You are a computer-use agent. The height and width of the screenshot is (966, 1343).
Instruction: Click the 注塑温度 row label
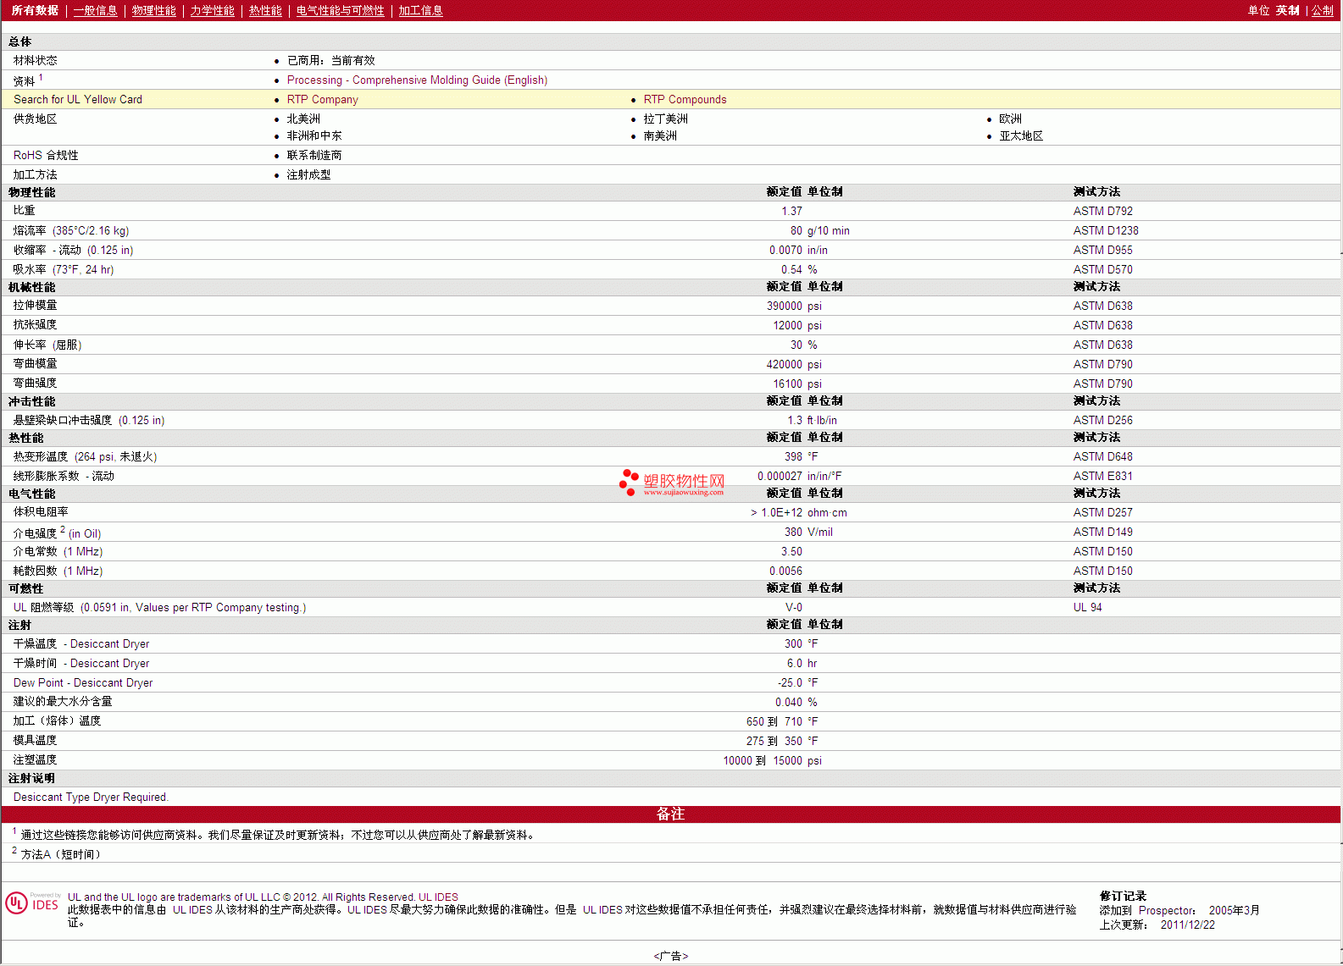(35, 760)
